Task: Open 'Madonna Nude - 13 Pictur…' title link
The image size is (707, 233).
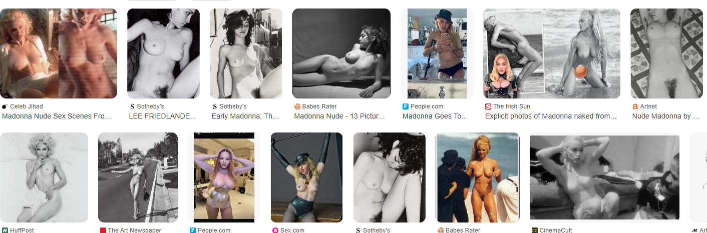Action: point(339,116)
